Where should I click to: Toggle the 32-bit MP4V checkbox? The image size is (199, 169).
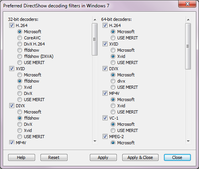coord(12,142)
